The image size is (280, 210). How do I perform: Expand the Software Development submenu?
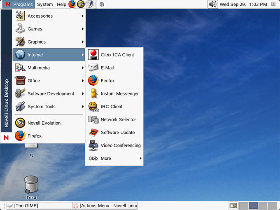(49, 93)
